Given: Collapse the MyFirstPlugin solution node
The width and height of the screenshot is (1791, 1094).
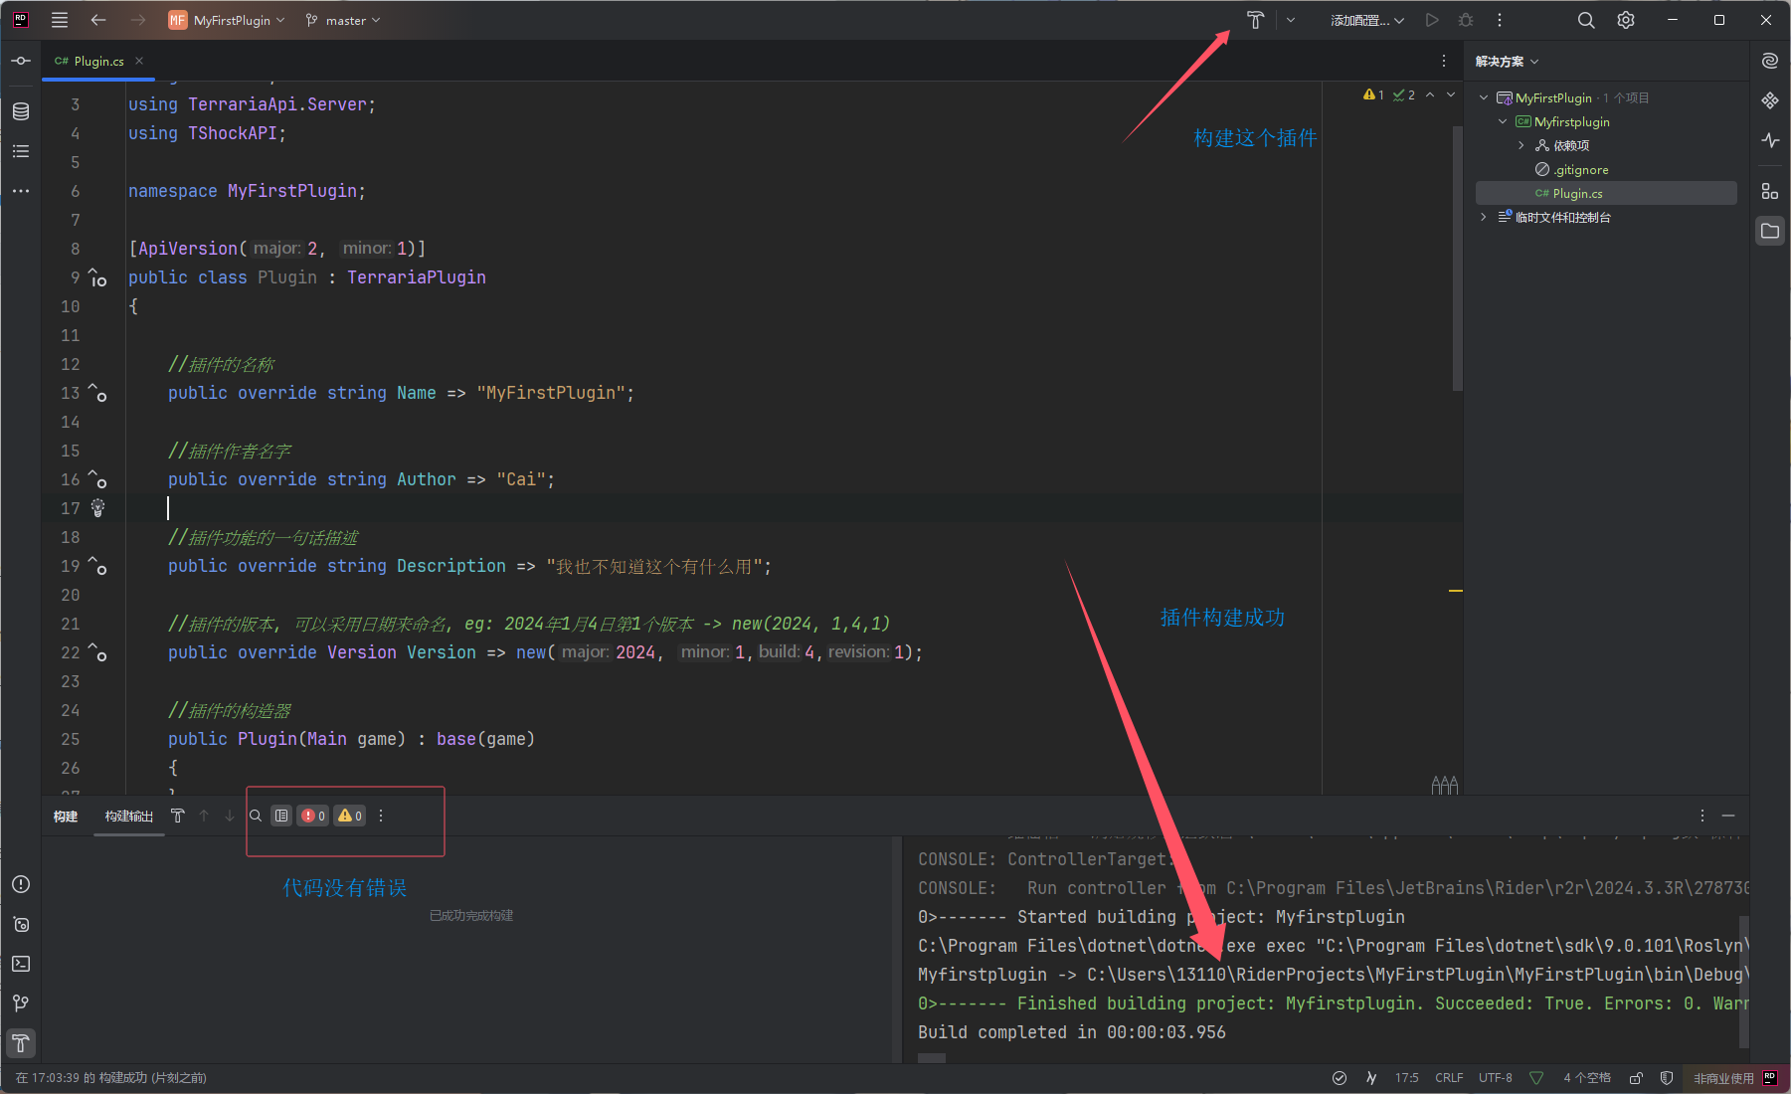Looking at the screenshot, I should (1484, 97).
